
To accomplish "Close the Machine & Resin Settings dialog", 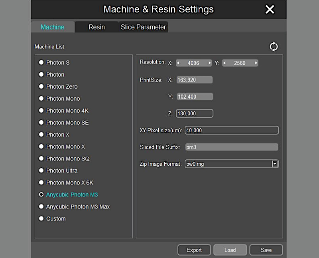I will pos(270,9).
